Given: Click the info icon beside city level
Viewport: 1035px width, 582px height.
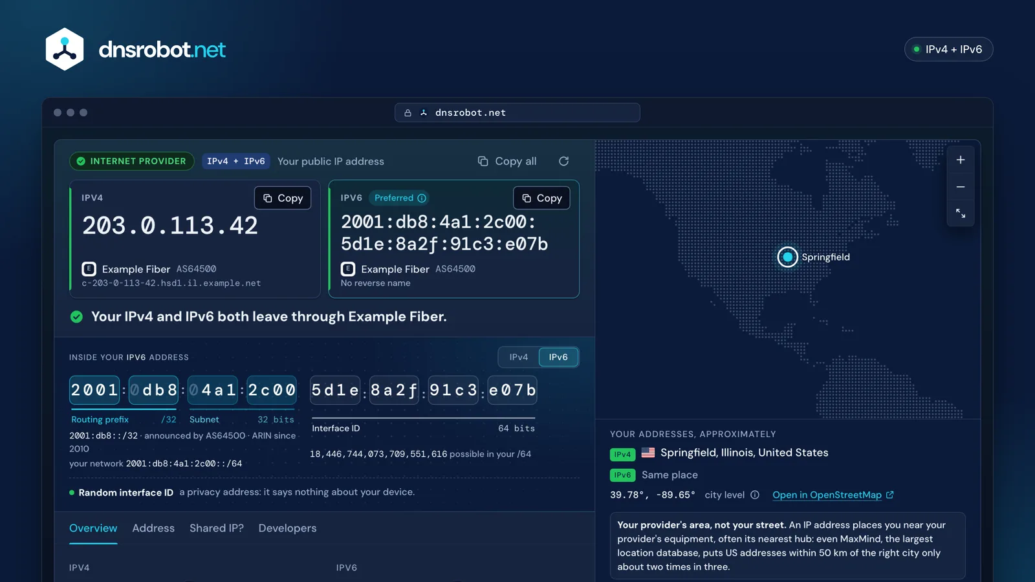Looking at the screenshot, I should point(754,495).
